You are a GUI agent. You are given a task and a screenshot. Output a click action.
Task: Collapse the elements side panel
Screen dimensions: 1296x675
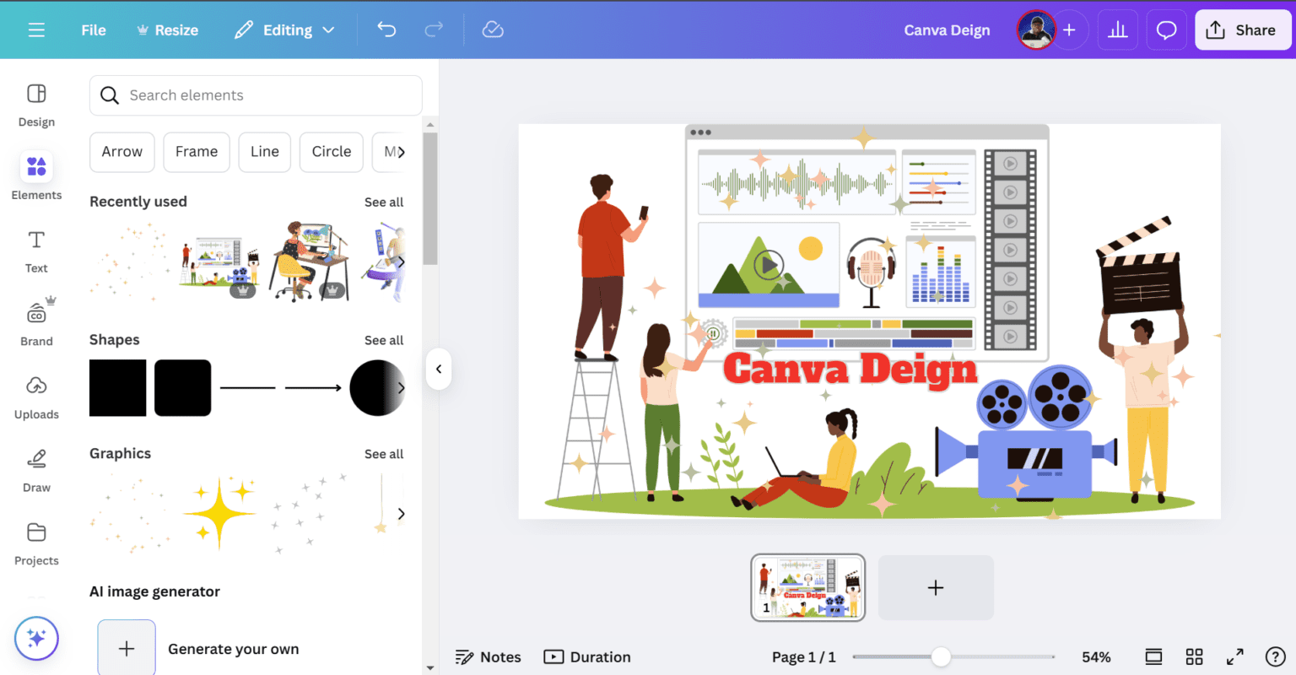[x=439, y=369]
